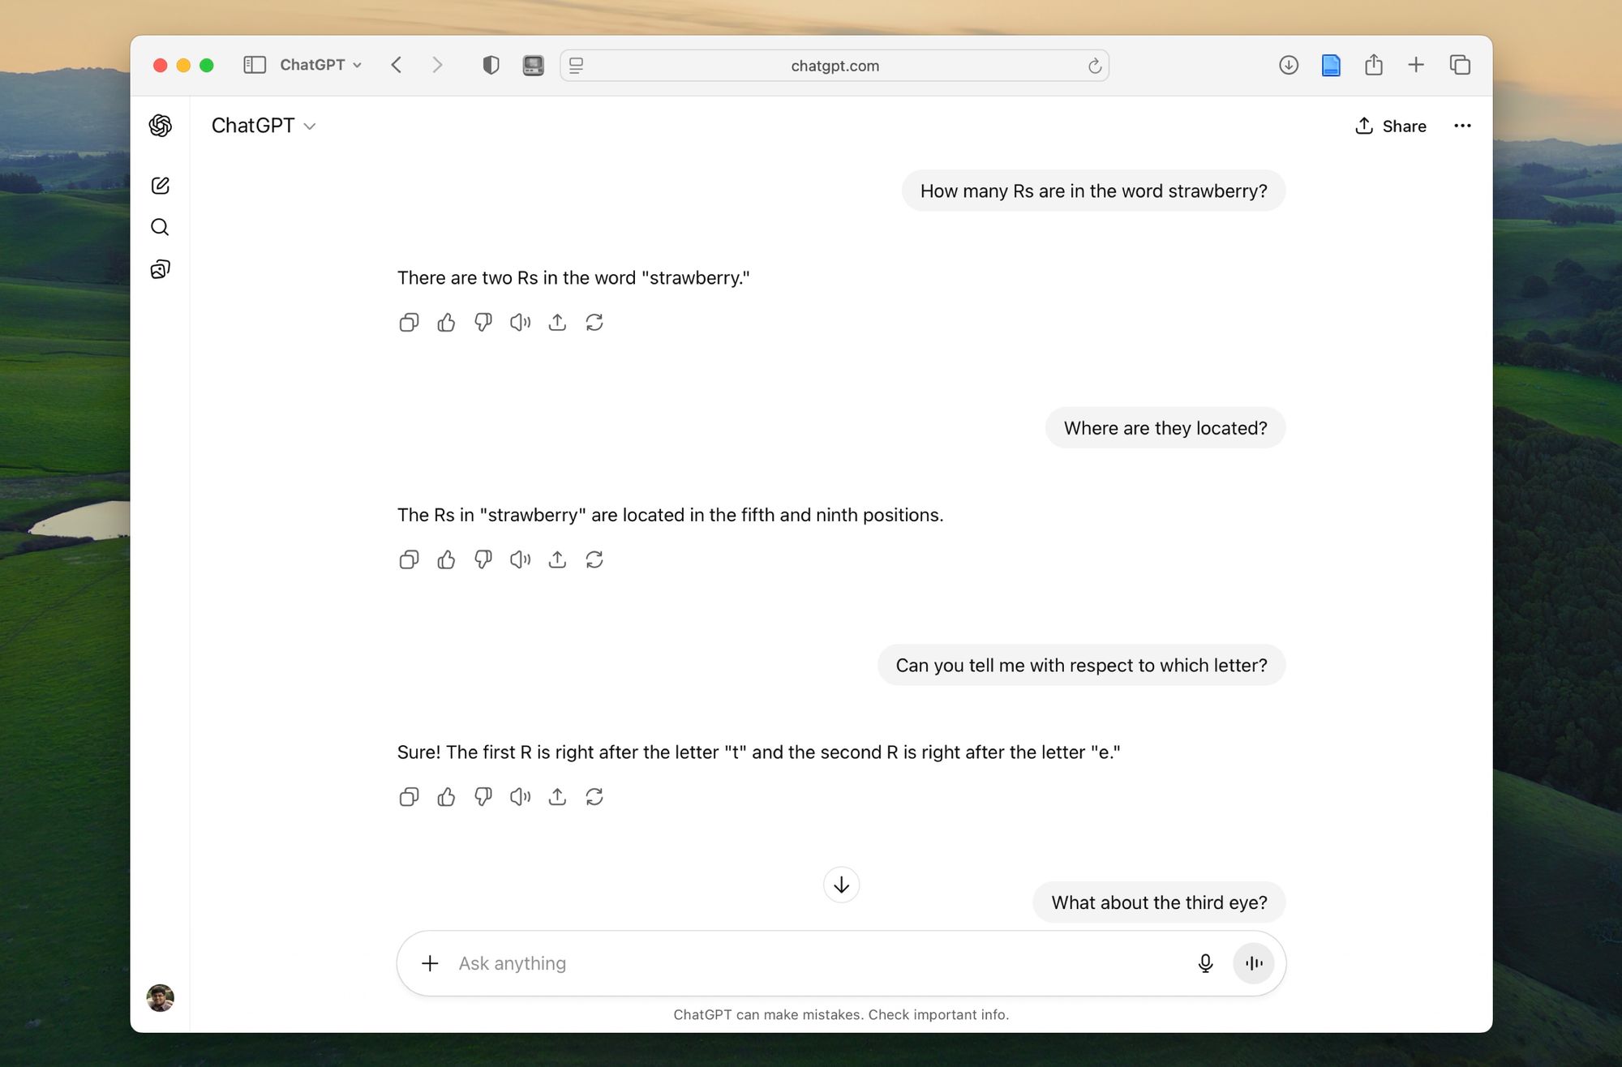Image resolution: width=1622 pixels, height=1067 pixels.
Task: Thumbs up the "There are two Rs" response
Action: point(446,323)
